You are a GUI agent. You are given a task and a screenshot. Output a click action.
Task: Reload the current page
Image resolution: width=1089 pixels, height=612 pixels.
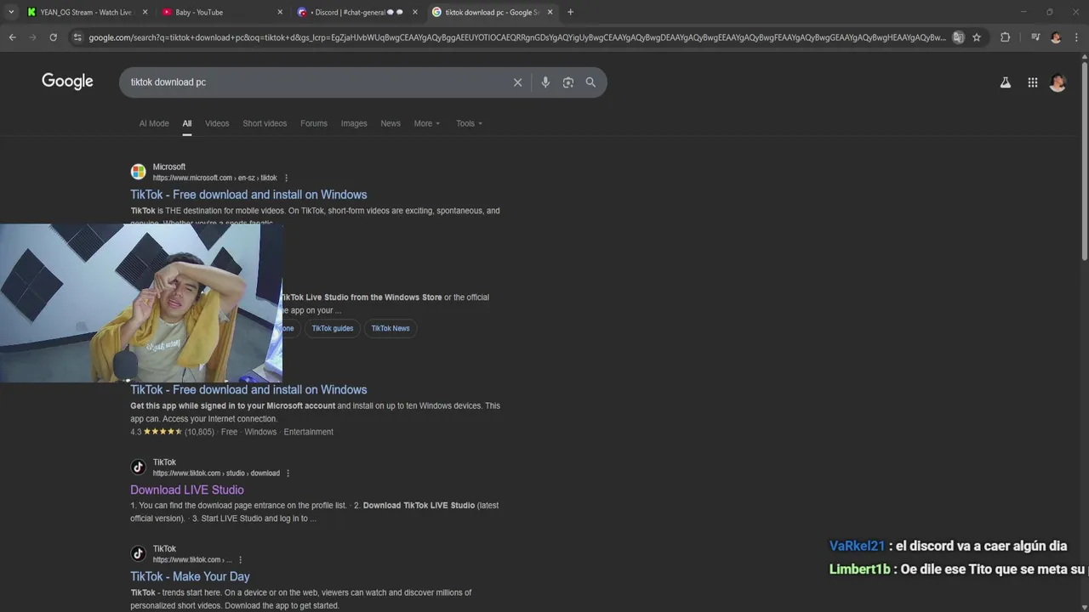coord(53,37)
